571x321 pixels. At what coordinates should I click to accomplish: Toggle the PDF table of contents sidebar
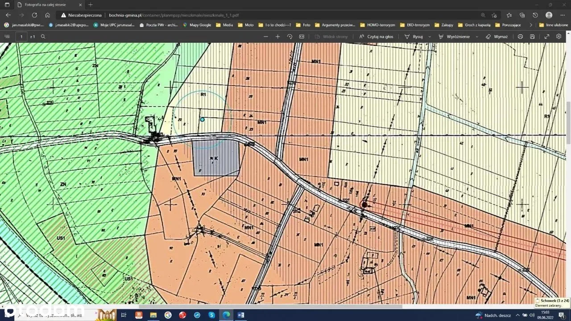[x=7, y=37]
